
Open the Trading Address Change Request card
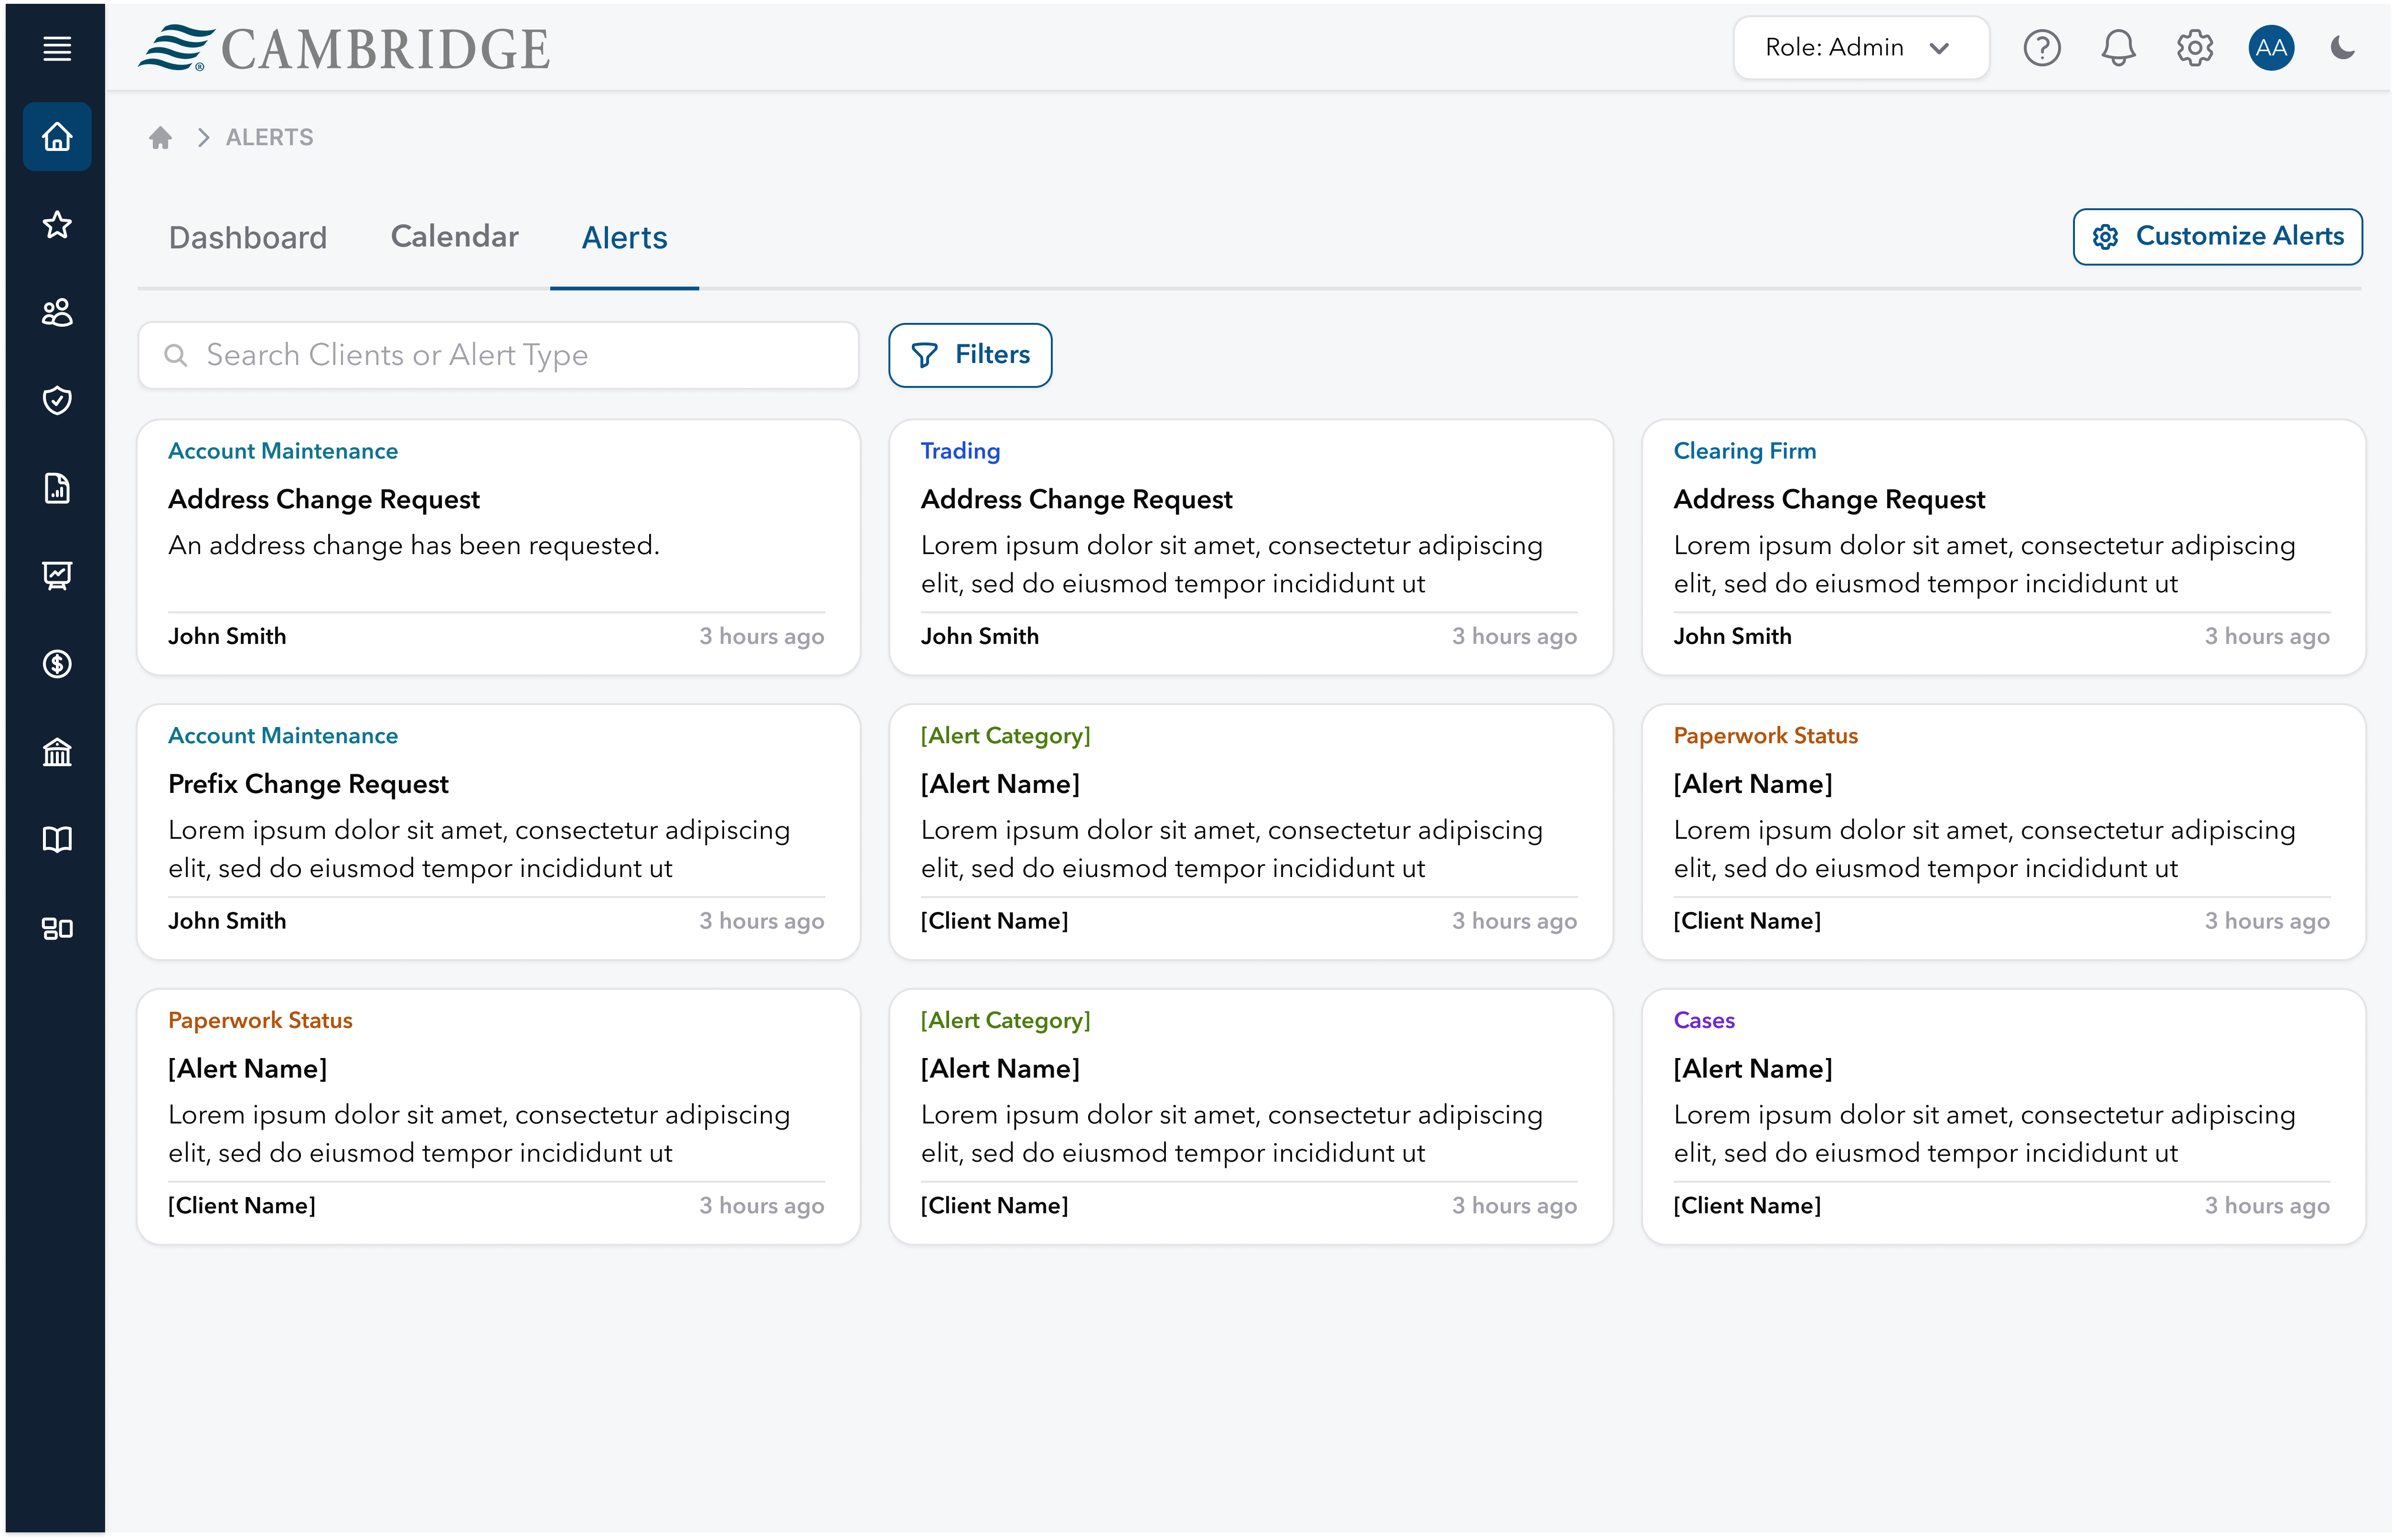[1250, 547]
